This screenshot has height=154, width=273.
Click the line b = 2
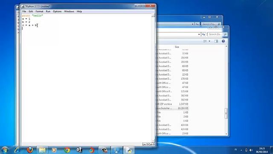(x=26, y=22)
